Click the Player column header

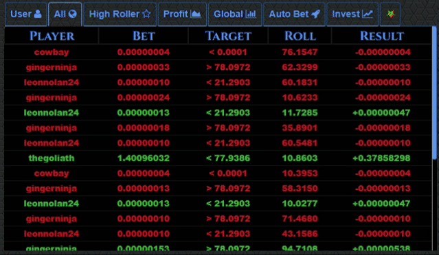pos(52,36)
